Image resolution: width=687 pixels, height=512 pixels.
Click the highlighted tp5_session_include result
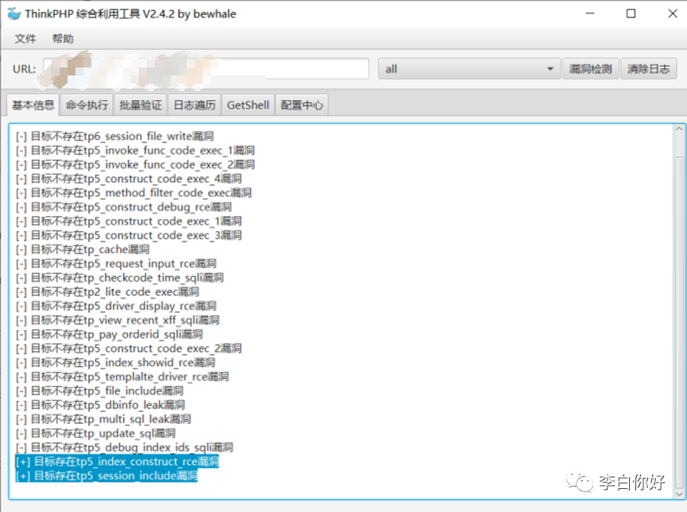pyautogui.click(x=106, y=475)
